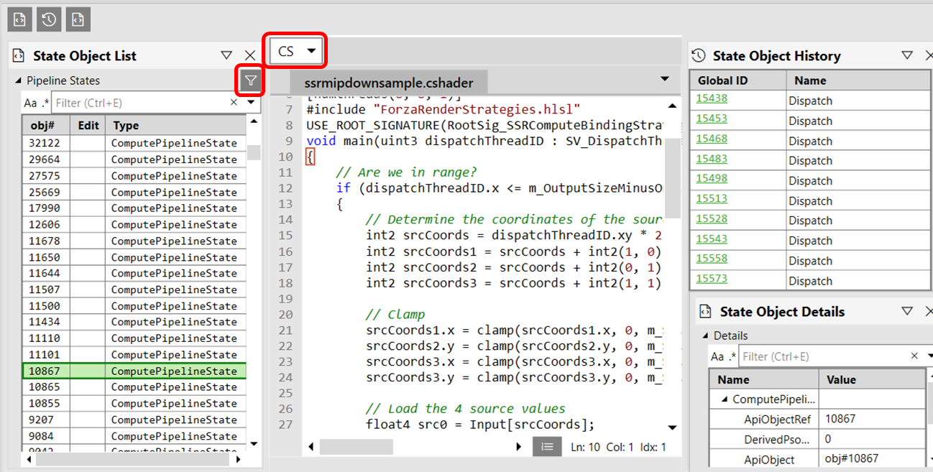Clear the Details filter text
The width and height of the screenshot is (933, 472).
914,356
